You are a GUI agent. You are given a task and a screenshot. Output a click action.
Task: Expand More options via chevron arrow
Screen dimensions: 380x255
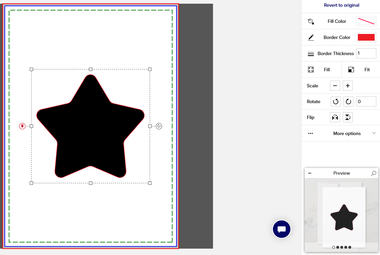pyautogui.click(x=374, y=133)
